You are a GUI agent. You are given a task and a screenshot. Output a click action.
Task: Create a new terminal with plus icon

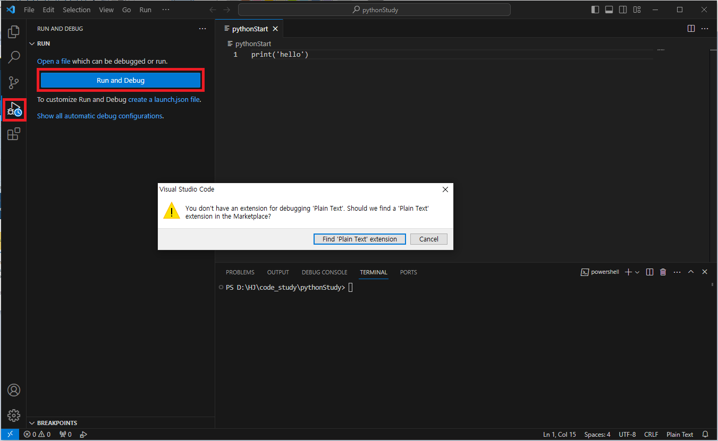628,272
